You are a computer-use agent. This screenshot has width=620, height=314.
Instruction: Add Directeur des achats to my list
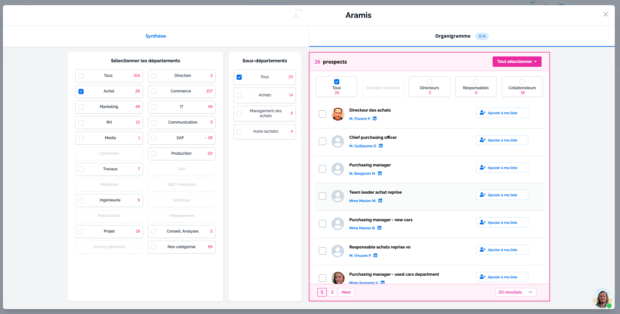(502, 113)
